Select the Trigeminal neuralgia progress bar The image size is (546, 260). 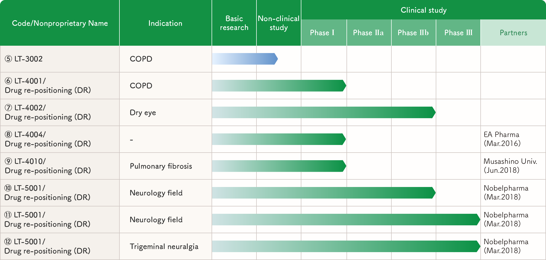(346, 246)
